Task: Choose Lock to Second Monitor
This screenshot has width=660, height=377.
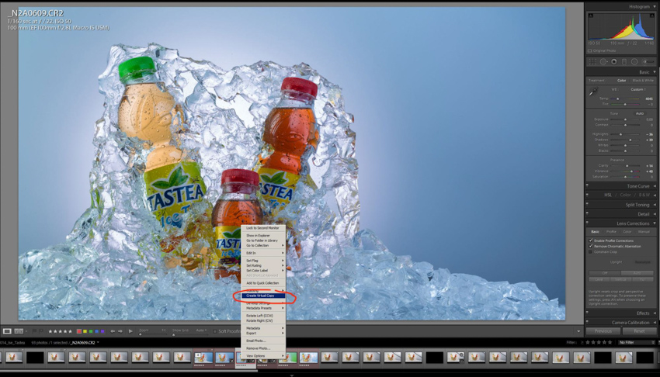Action: (x=263, y=228)
